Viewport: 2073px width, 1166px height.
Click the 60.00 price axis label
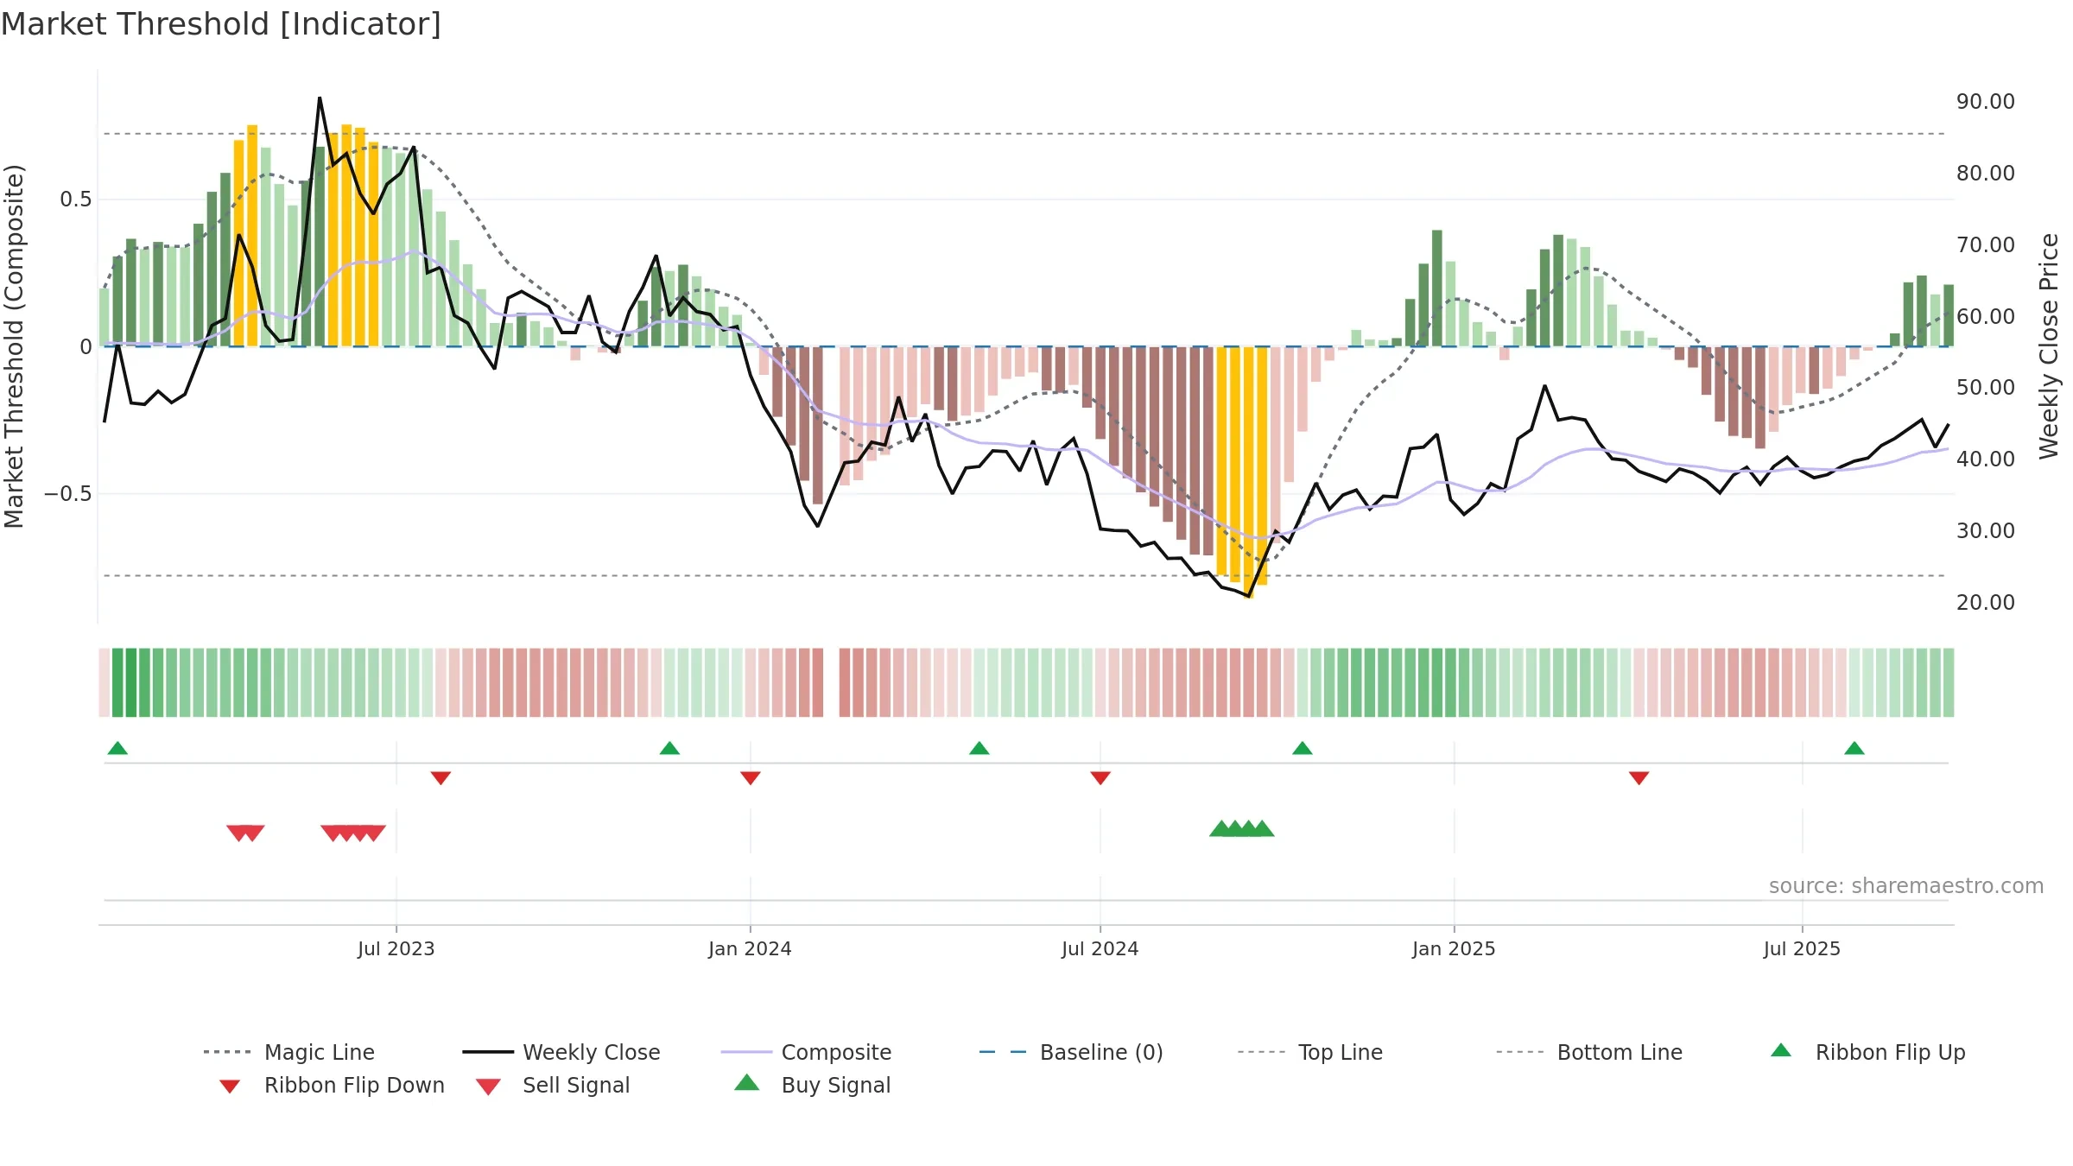pyautogui.click(x=1985, y=316)
